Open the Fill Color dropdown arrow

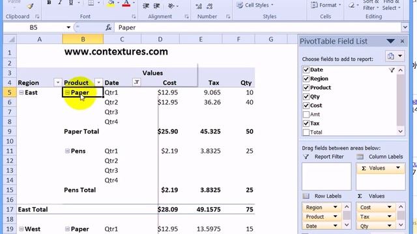[x=118, y=3]
